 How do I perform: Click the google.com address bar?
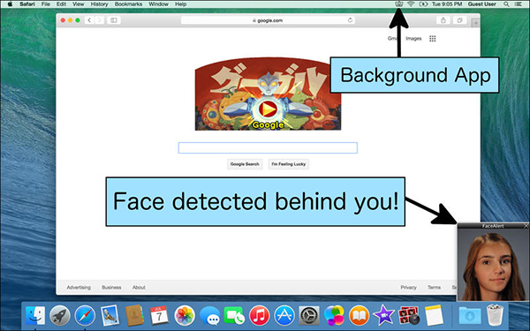click(268, 20)
